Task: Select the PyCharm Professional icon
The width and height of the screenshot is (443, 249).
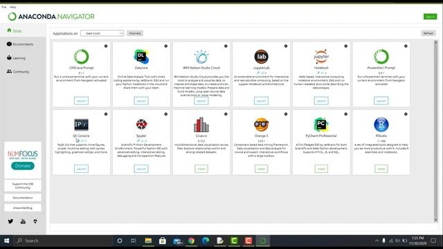Action: click(321, 124)
